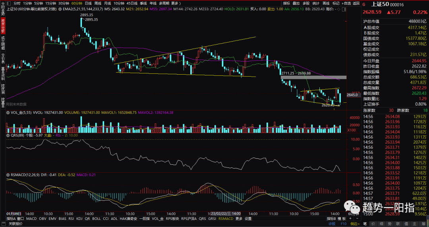Open the 设置 indicator settings
Image resolution: width=429 pixels, height=227 pixels.
[x=248, y=219]
